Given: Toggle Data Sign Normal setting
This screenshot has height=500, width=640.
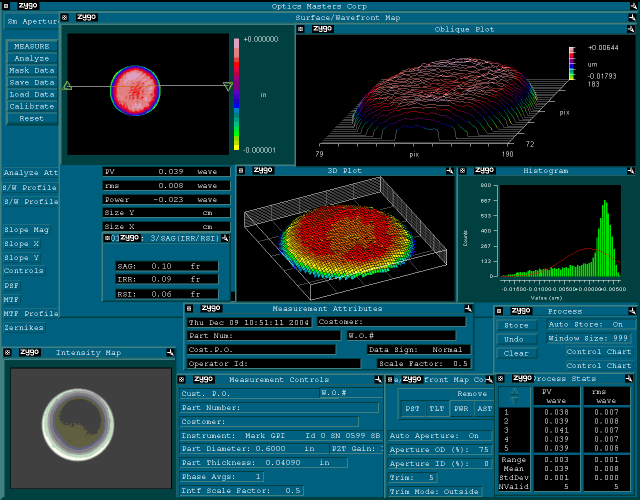Looking at the screenshot, I should [x=419, y=349].
